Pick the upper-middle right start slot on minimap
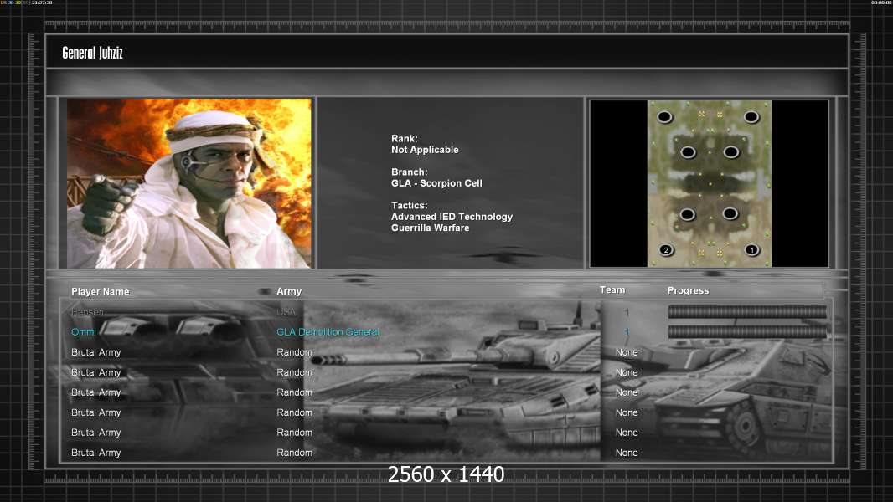Image resolution: width=893 pixels, height=502 pixels. (730, 152)
